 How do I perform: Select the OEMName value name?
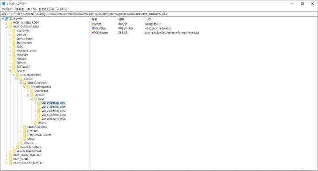[x=101, y=33]
